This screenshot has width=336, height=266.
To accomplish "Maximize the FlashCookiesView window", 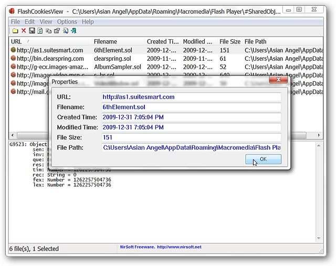I will [x=299, y=9].
